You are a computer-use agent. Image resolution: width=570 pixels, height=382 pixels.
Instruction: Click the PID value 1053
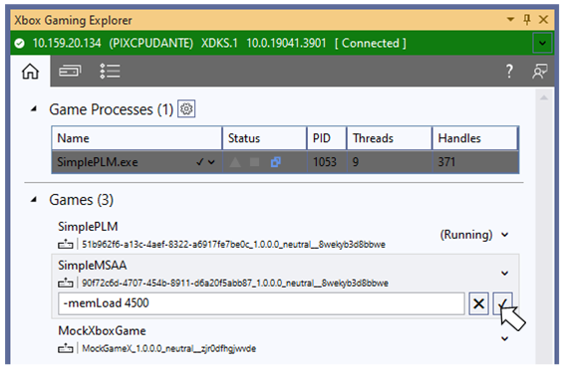[x=325, y=162]
